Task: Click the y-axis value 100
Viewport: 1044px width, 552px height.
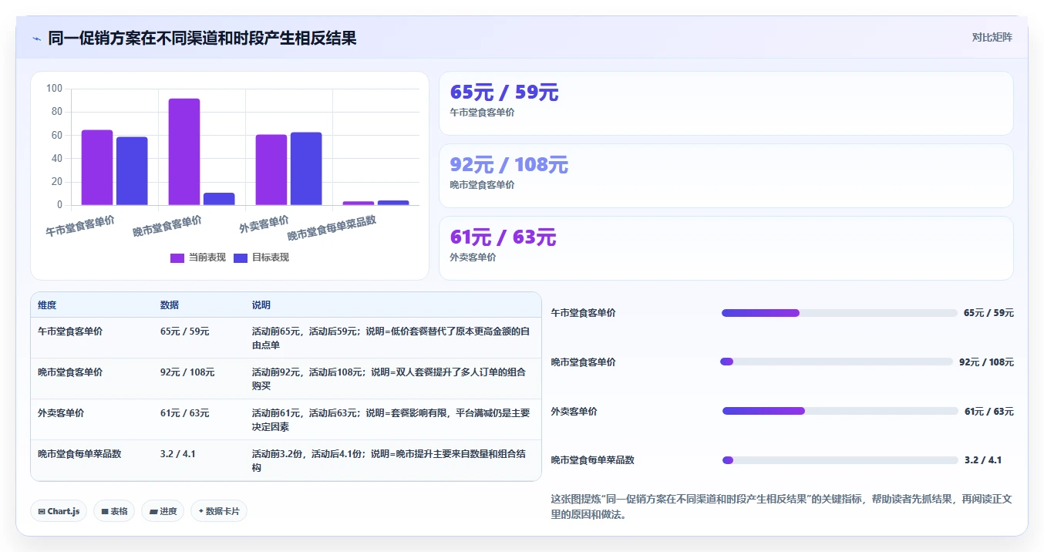Action: [x=54, y=89]
